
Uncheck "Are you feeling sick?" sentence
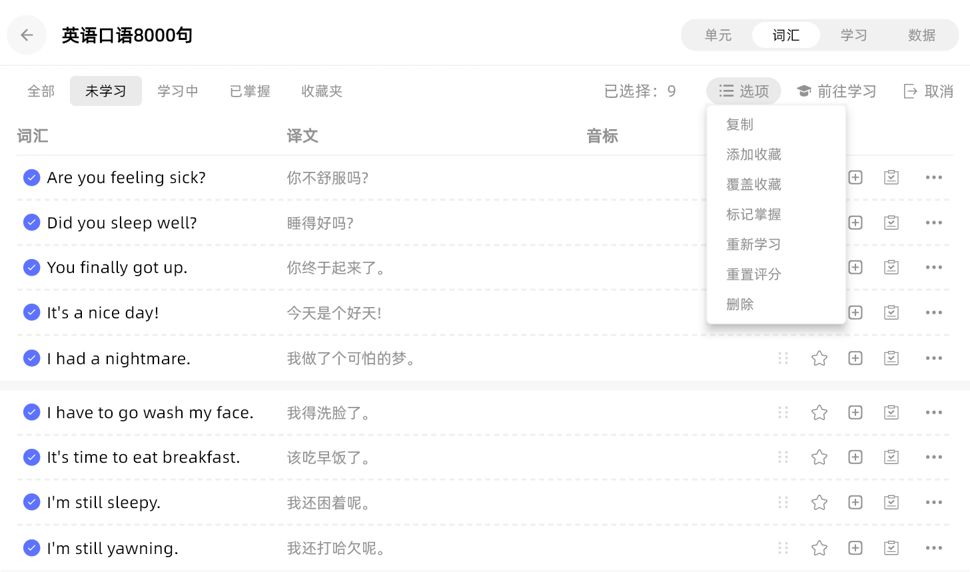pyautogui.click(x=31, y=178)
